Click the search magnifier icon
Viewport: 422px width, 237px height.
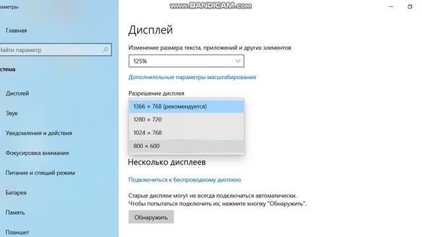pyautogui.click(x=105, y=50)
